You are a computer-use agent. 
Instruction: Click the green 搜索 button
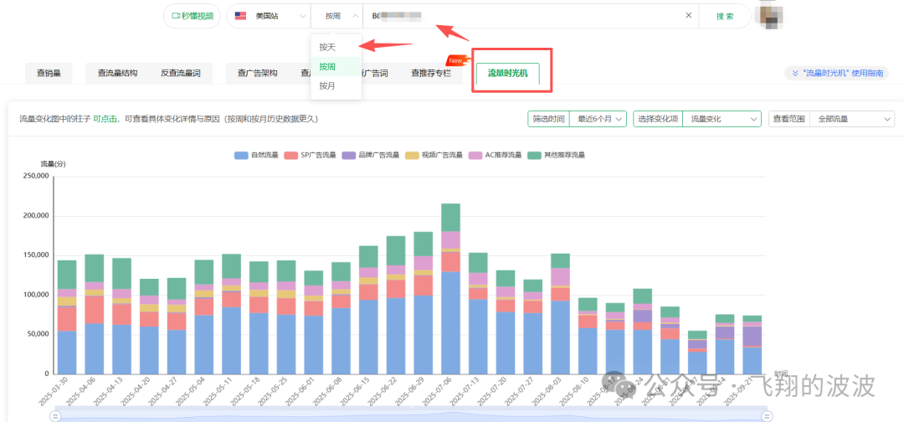(x=725, y=16)
